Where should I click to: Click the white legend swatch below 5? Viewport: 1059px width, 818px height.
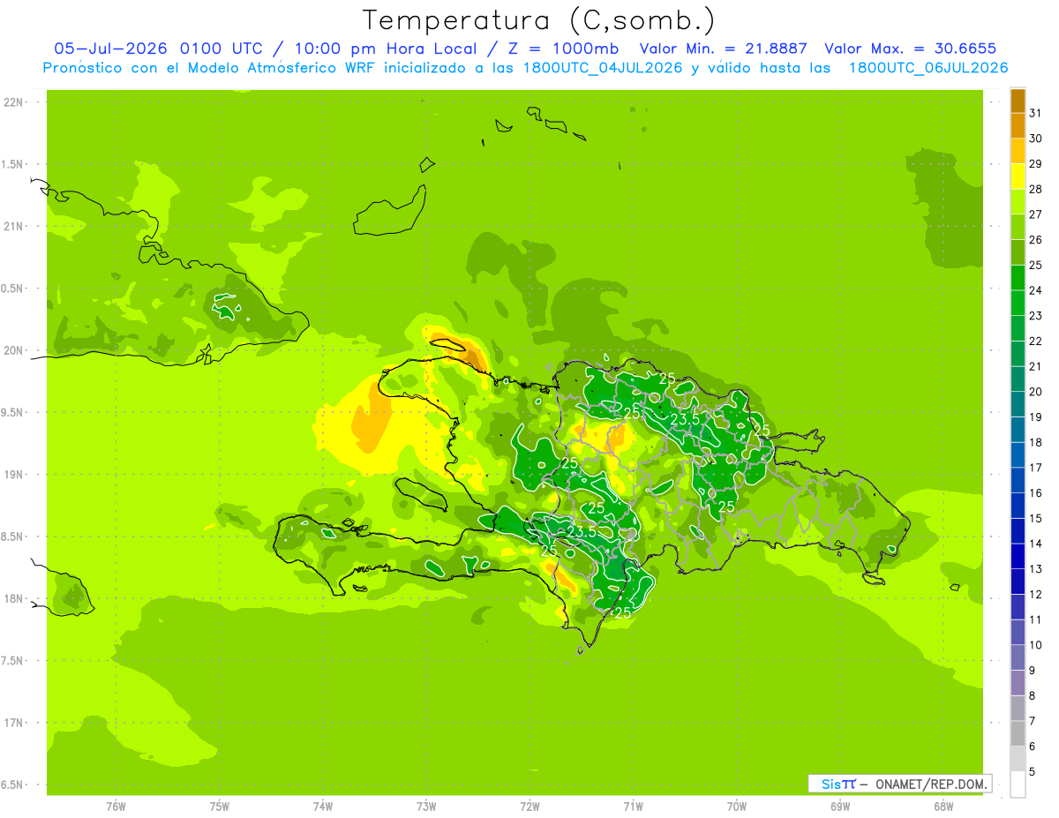(1018, 784)
